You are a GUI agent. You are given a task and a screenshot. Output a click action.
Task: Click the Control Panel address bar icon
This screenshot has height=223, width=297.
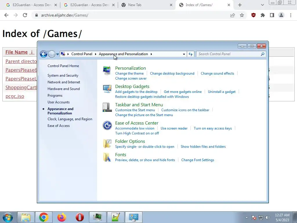coord(63,54)
